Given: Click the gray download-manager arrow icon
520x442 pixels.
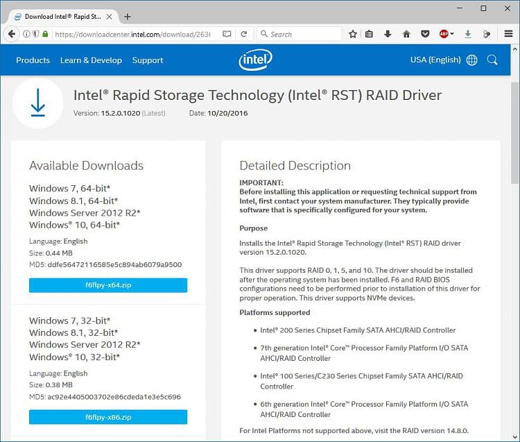Looking at the screenshot, I should 468,34.
